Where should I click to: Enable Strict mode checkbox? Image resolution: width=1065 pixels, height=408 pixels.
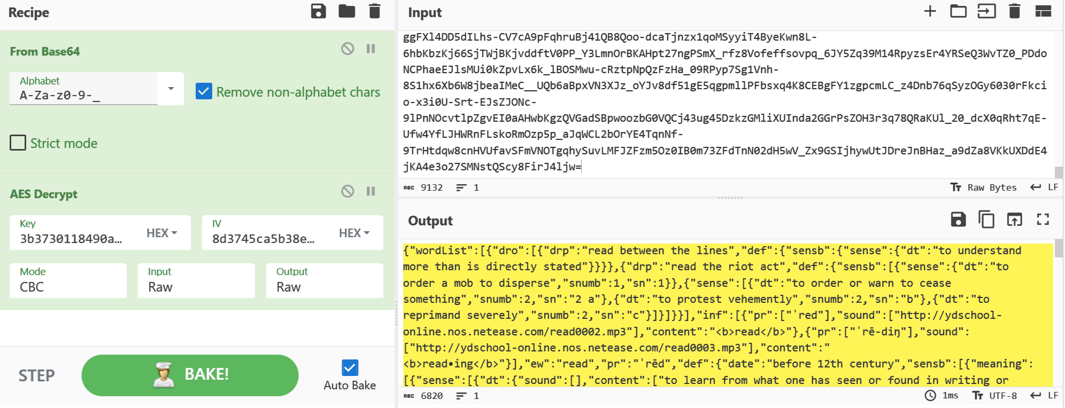18,143
